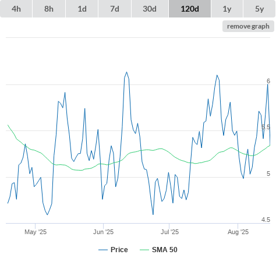Open the 7d range view

(x=115, y=9)
